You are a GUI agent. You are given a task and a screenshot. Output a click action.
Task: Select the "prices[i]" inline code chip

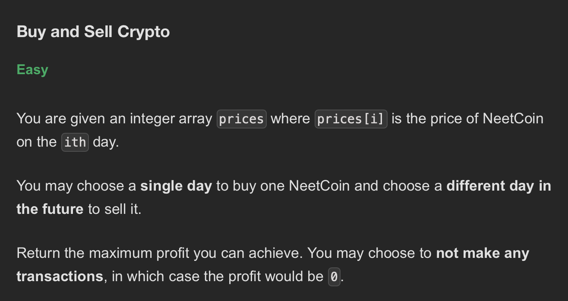point(351,119)
